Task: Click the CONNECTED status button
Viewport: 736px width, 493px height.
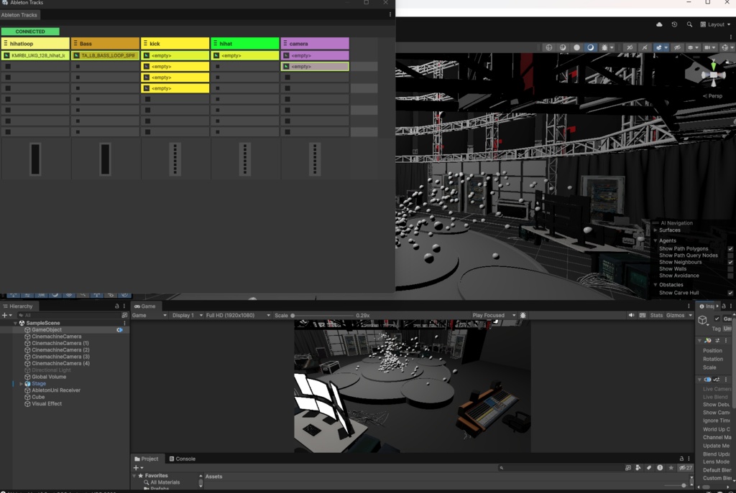Action: click(30, 32)
